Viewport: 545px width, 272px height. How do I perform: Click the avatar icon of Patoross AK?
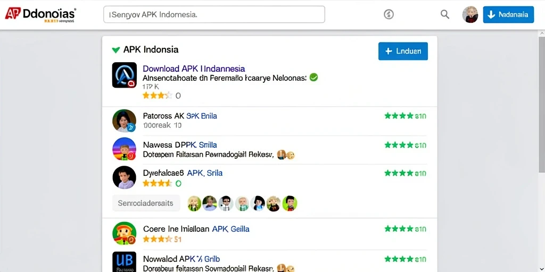124,121
